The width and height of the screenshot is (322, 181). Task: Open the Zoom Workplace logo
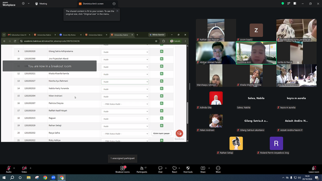click(9, 4)
